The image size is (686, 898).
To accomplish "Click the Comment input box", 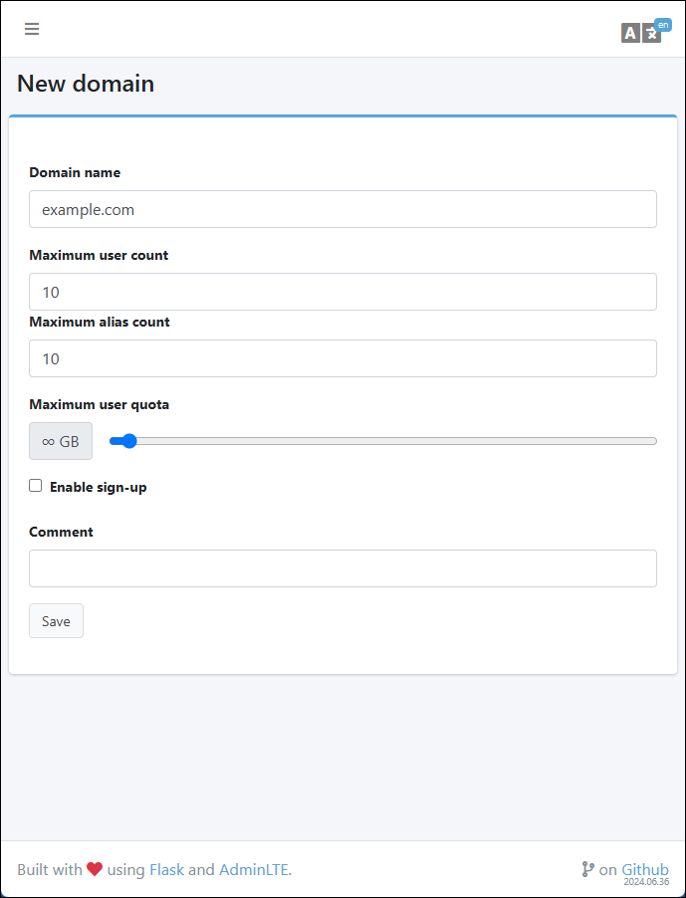I will point(343,568).
